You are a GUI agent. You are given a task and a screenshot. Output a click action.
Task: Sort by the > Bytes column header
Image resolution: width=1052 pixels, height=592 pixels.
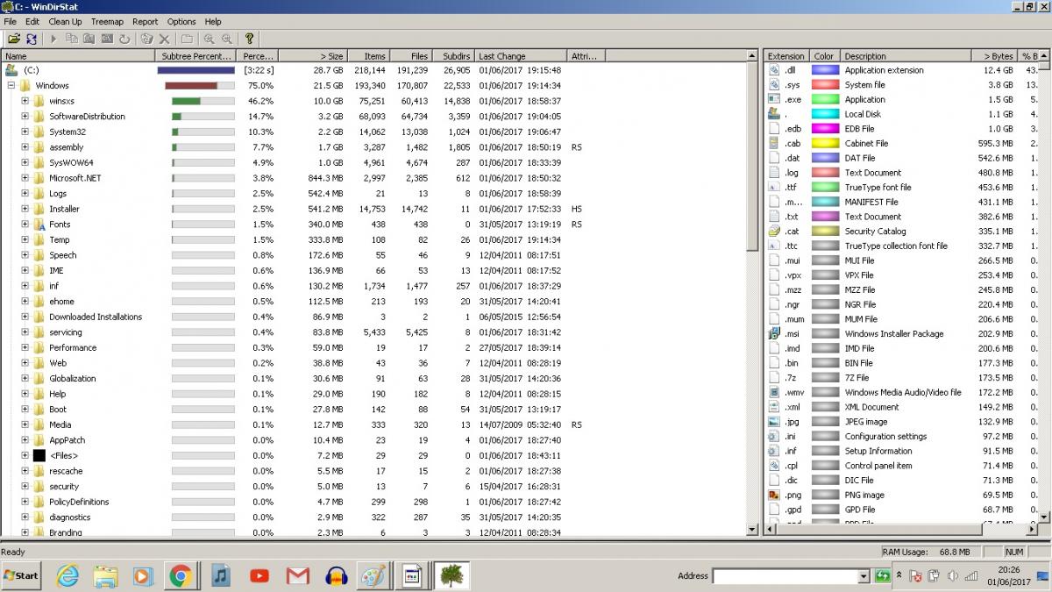(995, 56)
